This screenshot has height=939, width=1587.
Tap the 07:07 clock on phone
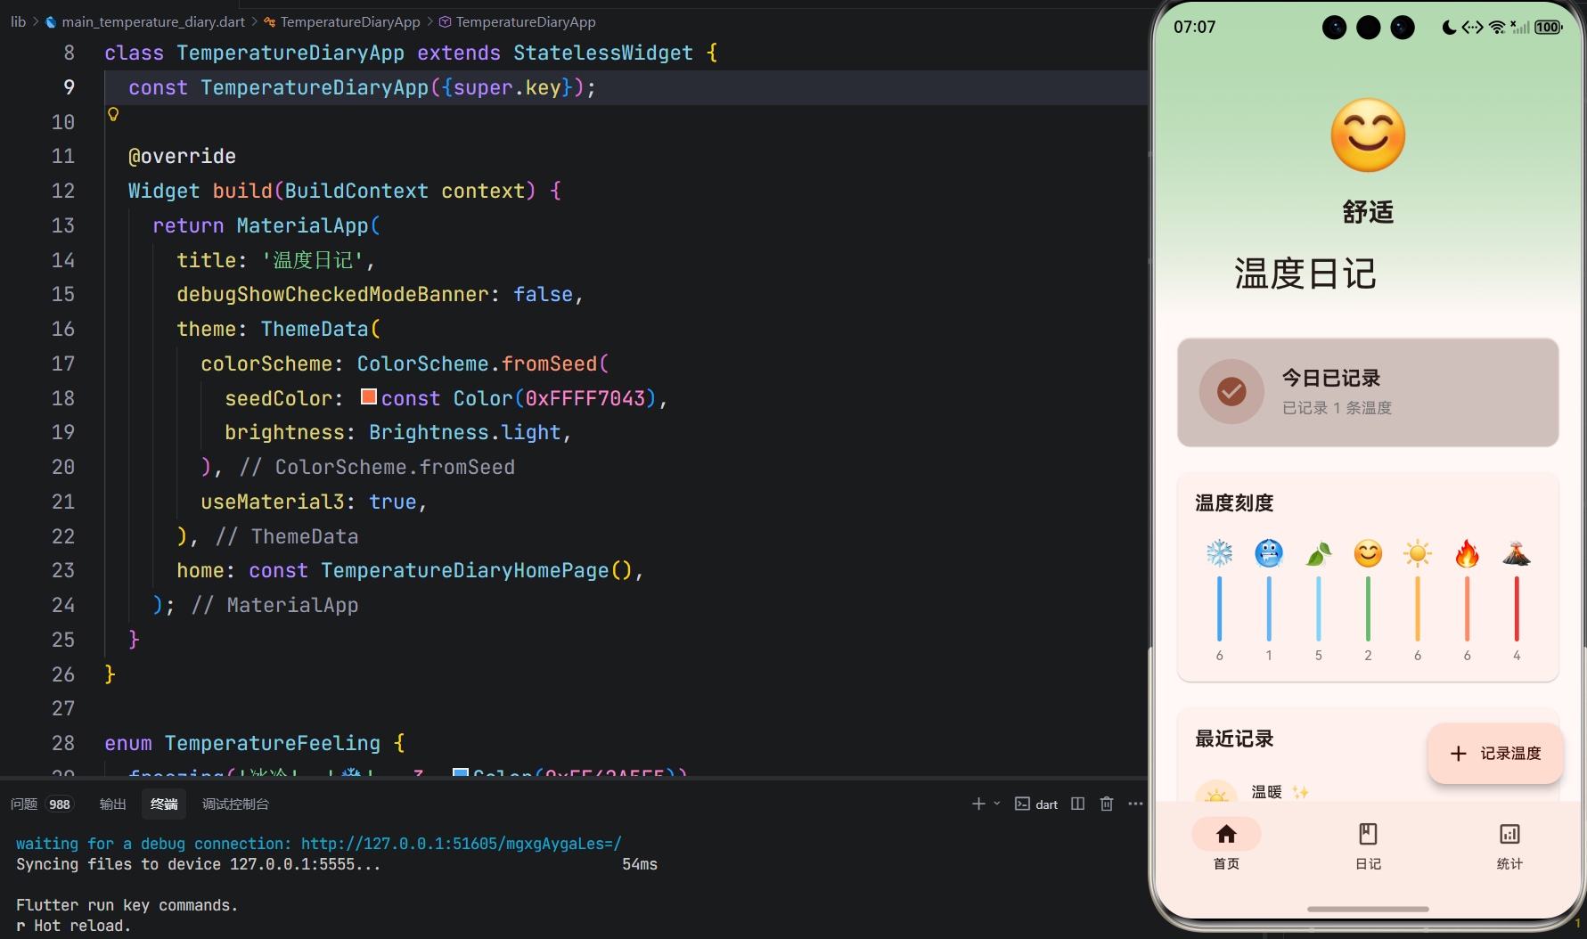tap(1194, 28)
